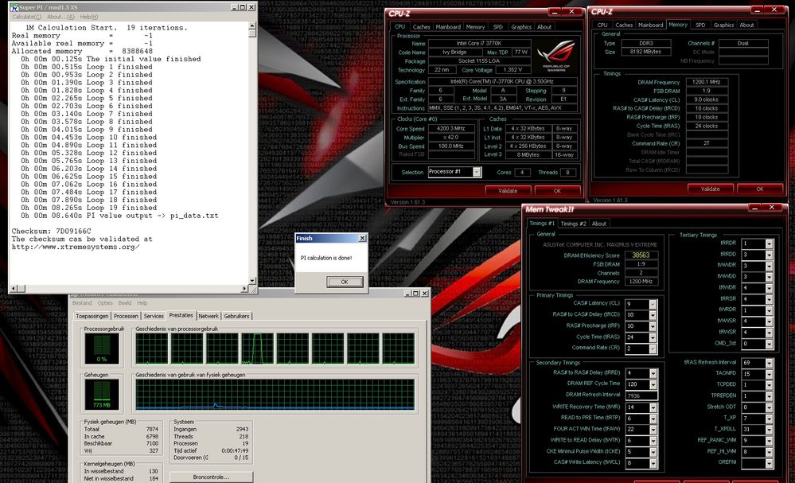Click the Super PI horizontal scrollbar left arrow

point(14,288)
